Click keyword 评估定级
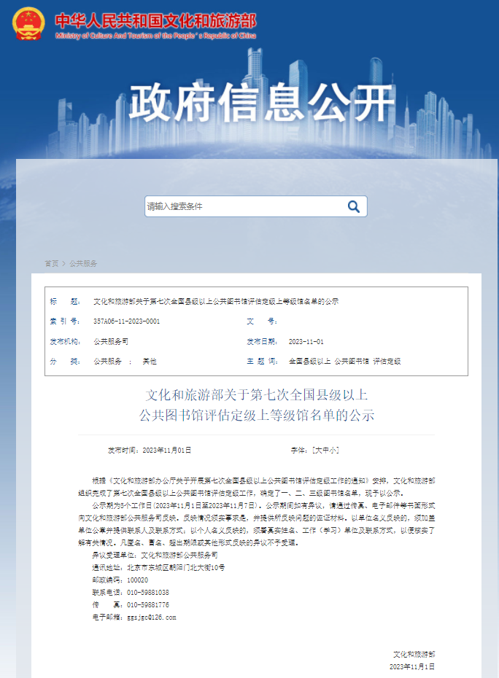Screen dimensions: 499x678 point(387,361)
